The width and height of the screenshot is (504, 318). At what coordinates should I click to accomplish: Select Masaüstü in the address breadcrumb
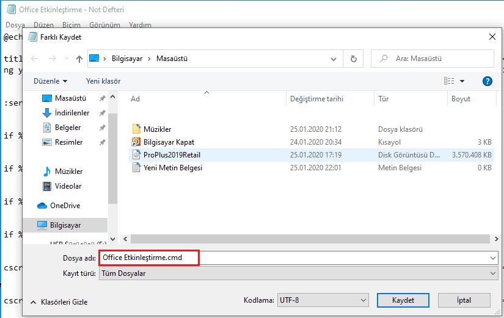(x=172, y=59)
